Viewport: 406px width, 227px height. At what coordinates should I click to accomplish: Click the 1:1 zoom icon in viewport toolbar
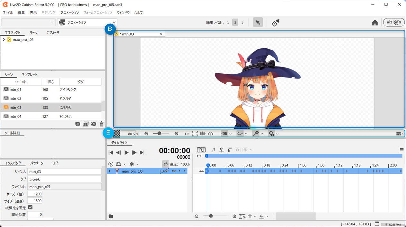[187, 134]
